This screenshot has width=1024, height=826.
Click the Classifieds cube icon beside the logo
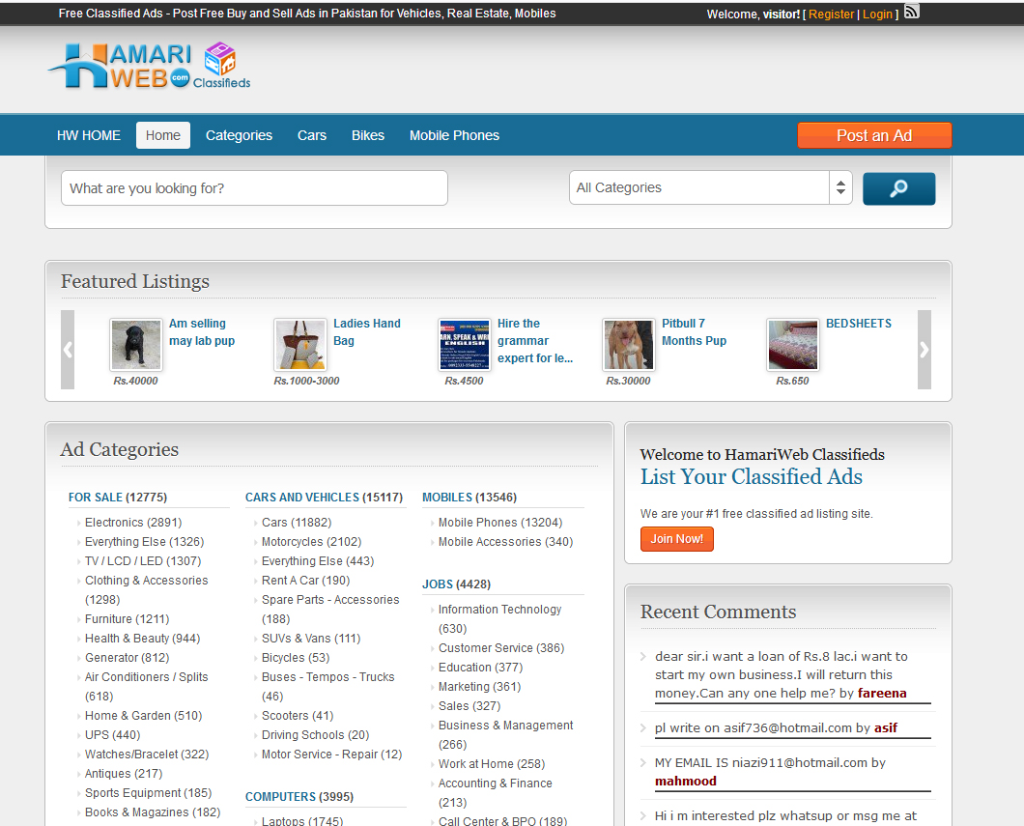pos(221,63)
